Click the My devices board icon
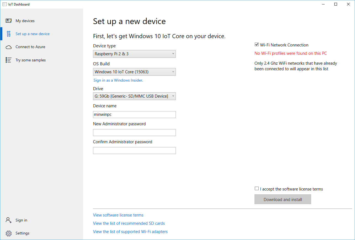Image resolution: width=355 pixels, height=240 pixels. (9, 21)
